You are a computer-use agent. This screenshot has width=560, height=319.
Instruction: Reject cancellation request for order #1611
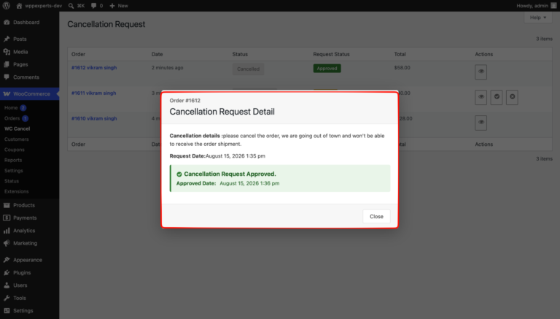512,97
